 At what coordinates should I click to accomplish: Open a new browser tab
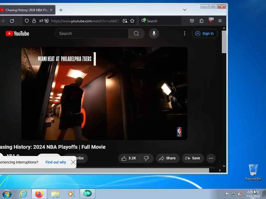point(61,10)
